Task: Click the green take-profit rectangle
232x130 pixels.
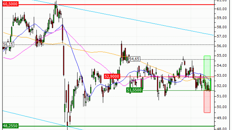Action: [207, 66]
